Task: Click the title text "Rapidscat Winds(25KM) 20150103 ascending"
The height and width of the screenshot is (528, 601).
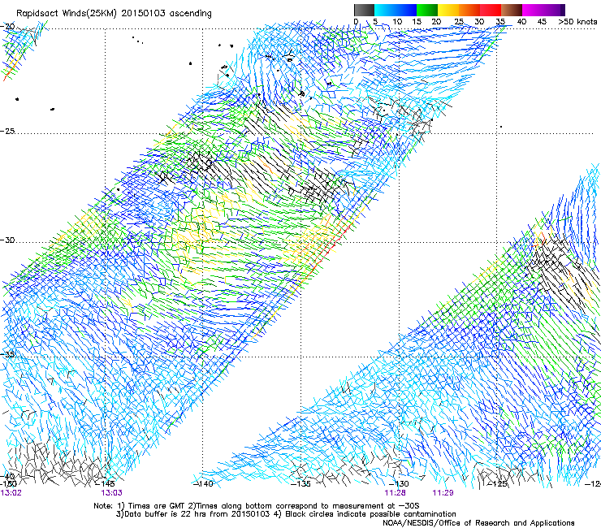Action: [114, 14]
